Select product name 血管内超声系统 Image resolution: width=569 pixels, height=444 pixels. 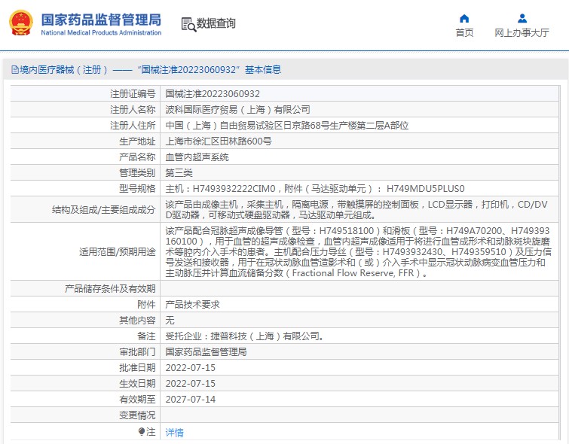coord(197,157)
